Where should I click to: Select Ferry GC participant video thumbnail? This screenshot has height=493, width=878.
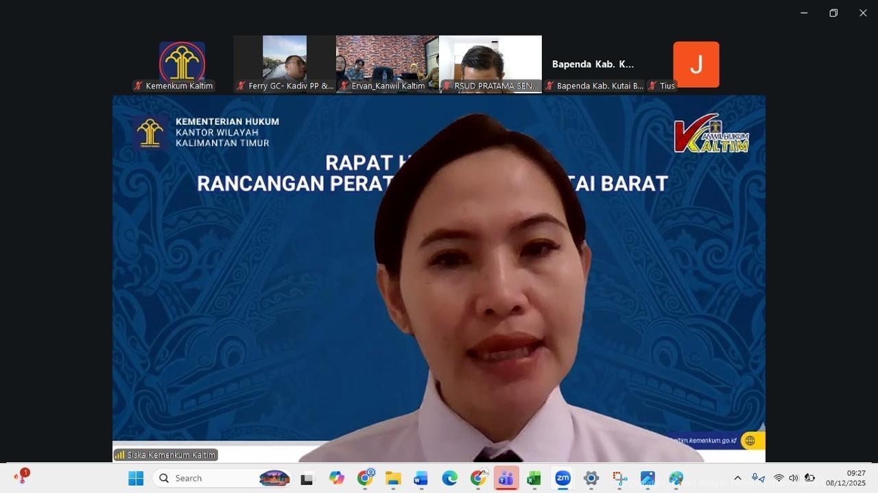click(285, 62)
